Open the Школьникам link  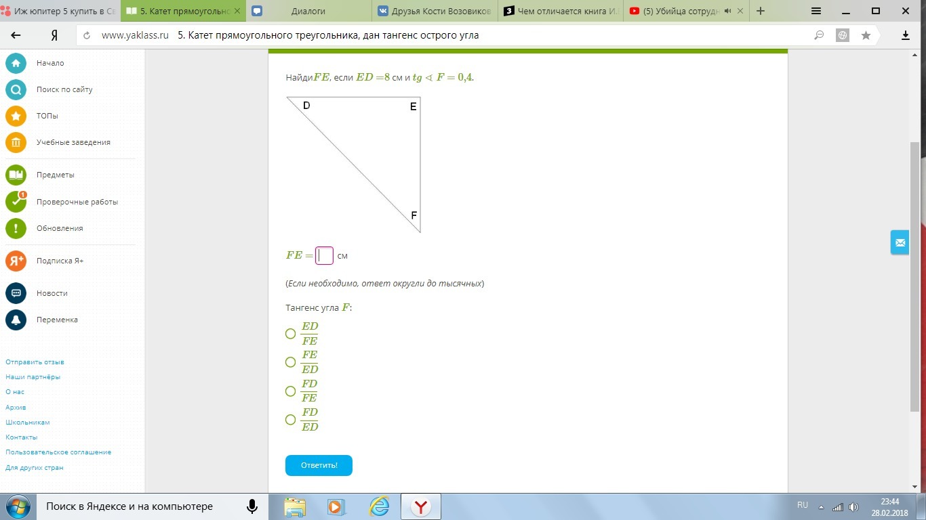point(27,422)
